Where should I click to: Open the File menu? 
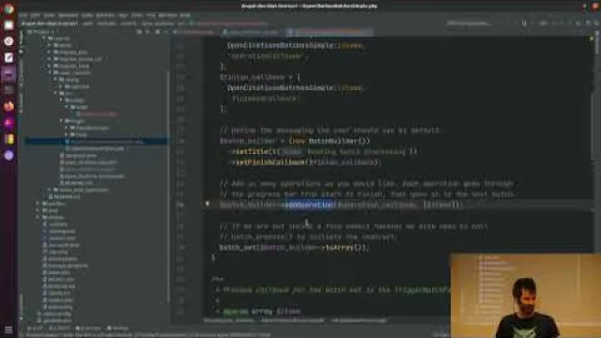click(23, 15)
